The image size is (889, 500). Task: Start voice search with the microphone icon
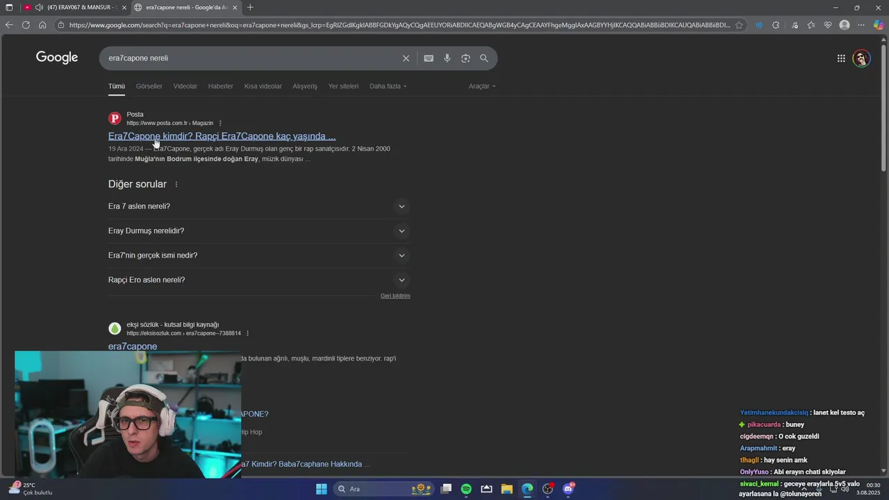(x=447, y=58)
